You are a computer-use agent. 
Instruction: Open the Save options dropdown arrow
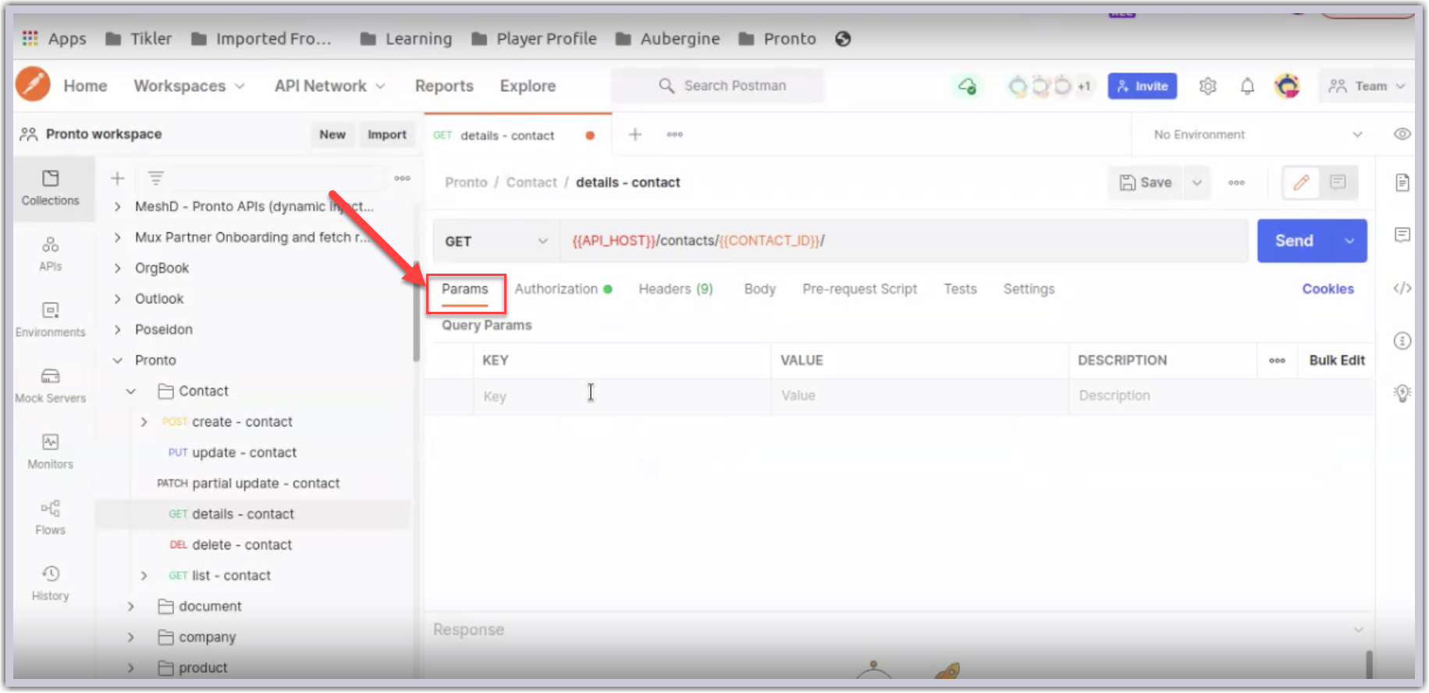(x=1196, y=182)
